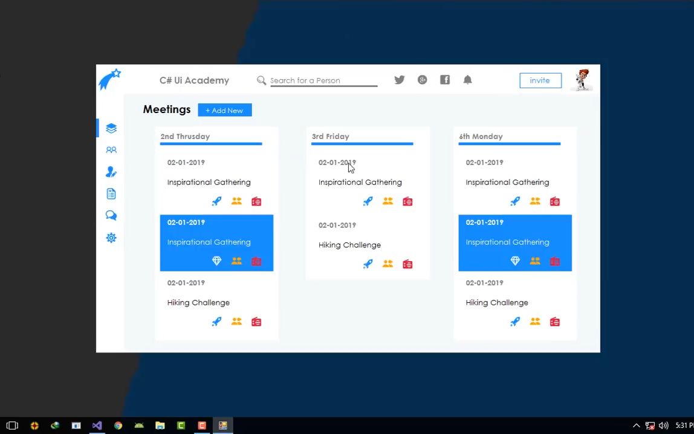Click rocket icon on Friday's Inspirational Gathering card
The image size is (694, 434).
click(368, 201)
